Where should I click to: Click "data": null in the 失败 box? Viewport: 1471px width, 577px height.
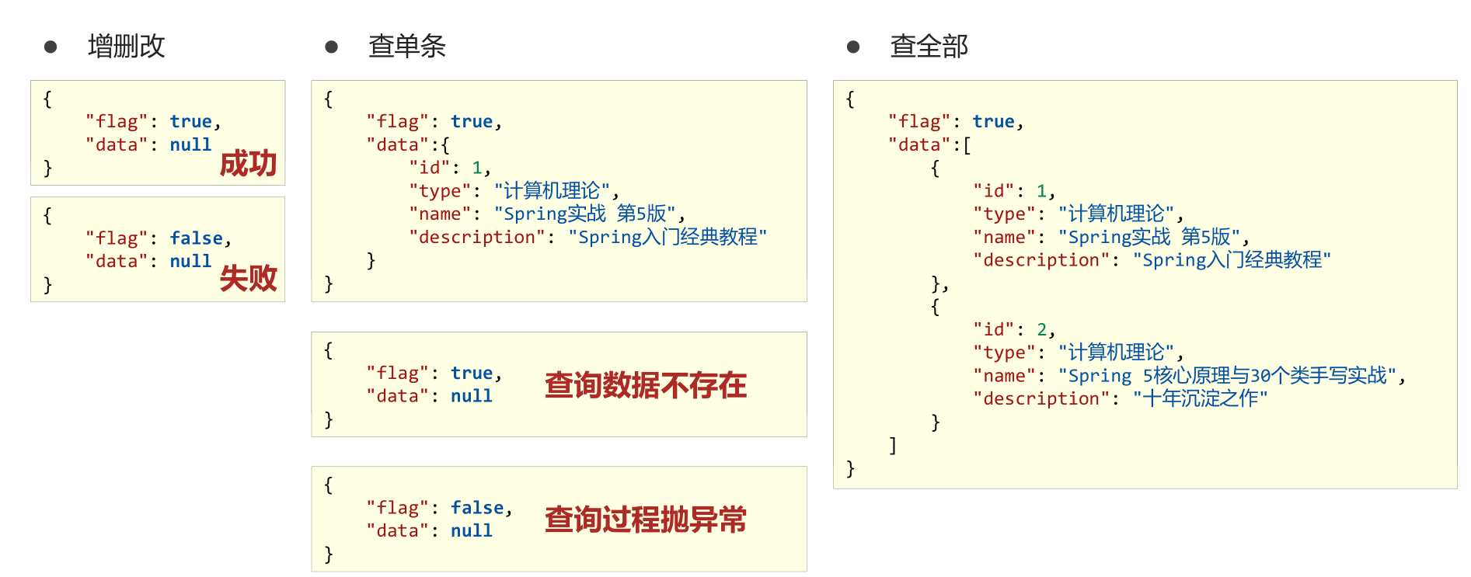[148, 262]
